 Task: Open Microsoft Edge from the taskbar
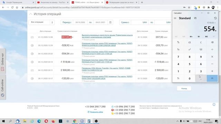39,121
